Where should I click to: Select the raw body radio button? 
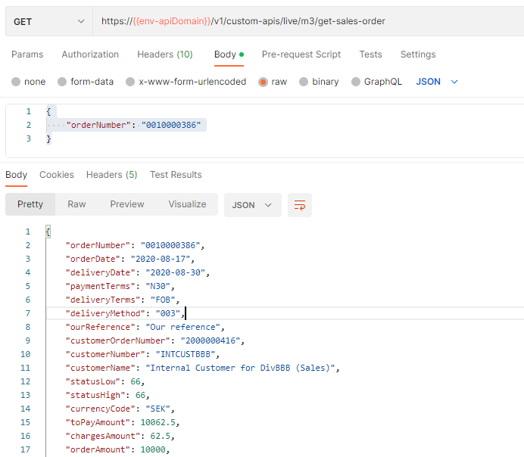[263, 82]
